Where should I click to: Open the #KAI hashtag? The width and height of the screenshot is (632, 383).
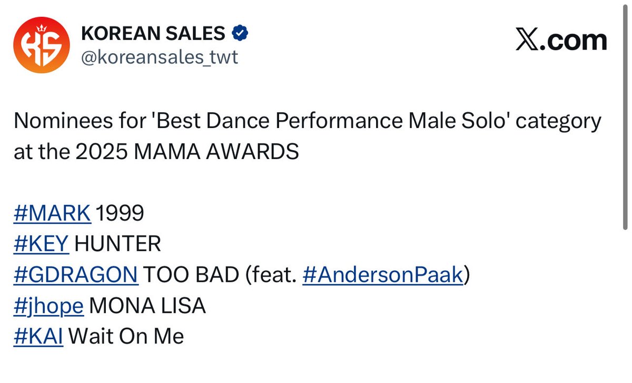pyautogui.click(x=38, y=336)
